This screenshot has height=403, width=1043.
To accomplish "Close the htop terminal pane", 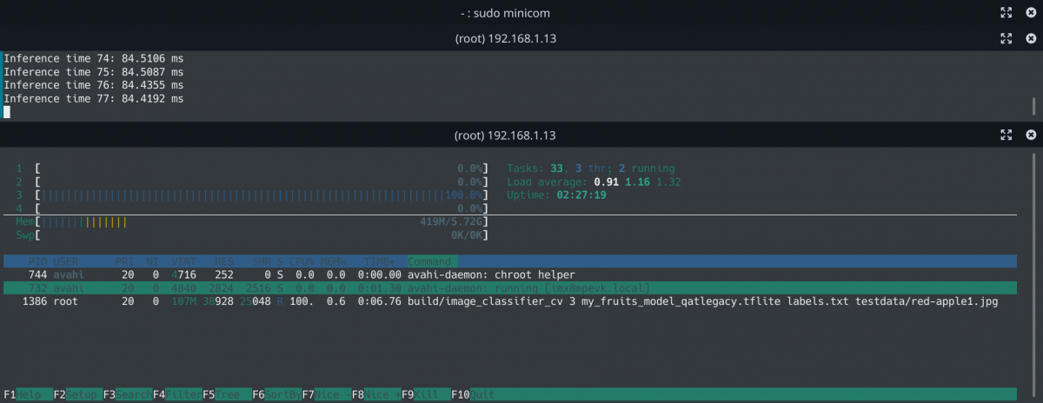I will click(x=1031, y=135).
